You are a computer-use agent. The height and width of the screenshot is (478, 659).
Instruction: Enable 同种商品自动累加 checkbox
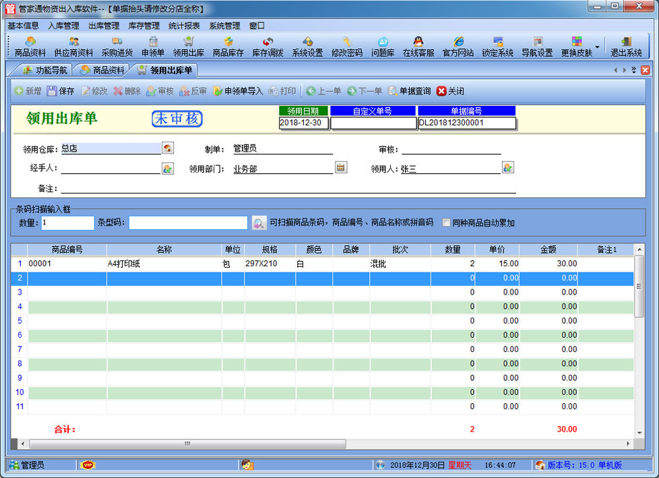[446, 222]
